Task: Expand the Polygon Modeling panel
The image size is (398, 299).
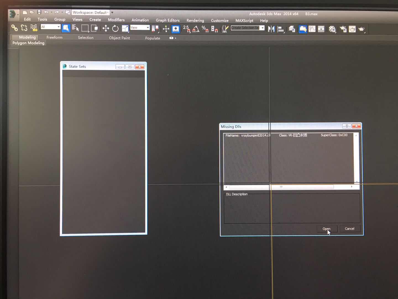Action: pyautogui.click(x=28, y=43)
